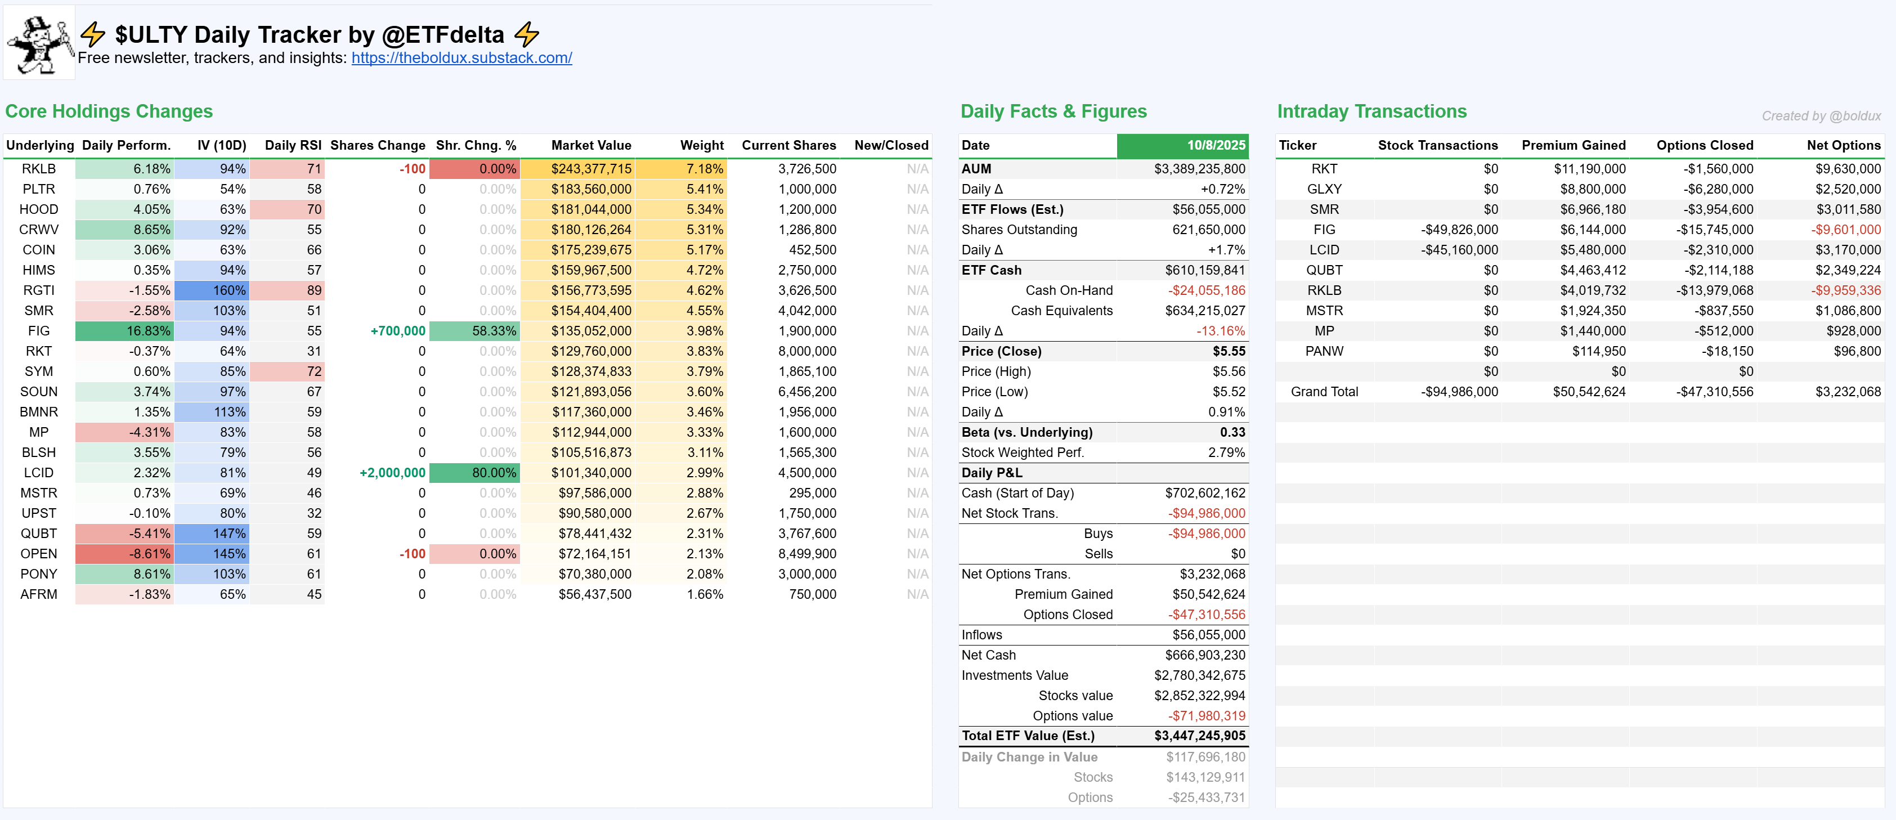This screenshot has width=1896, height=820.
Task: Click the RKLB ticker in holdings table
Action: (x=38, y=169)
